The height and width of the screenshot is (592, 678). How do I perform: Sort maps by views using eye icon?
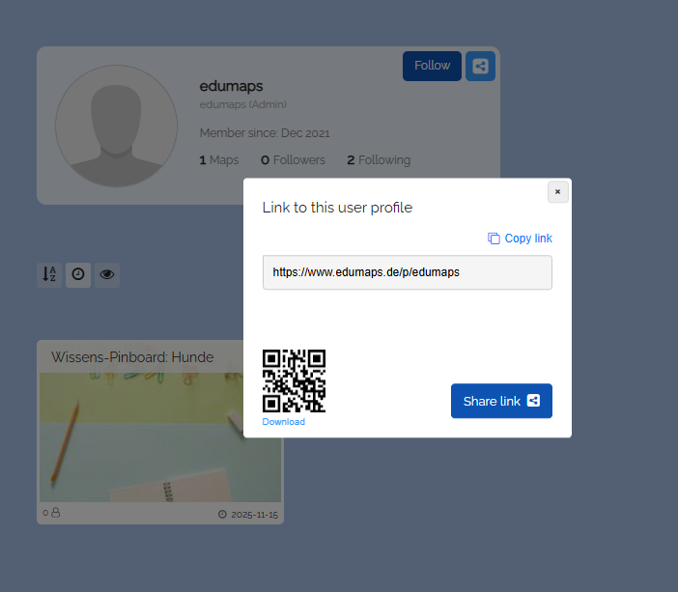click(107, 274)
